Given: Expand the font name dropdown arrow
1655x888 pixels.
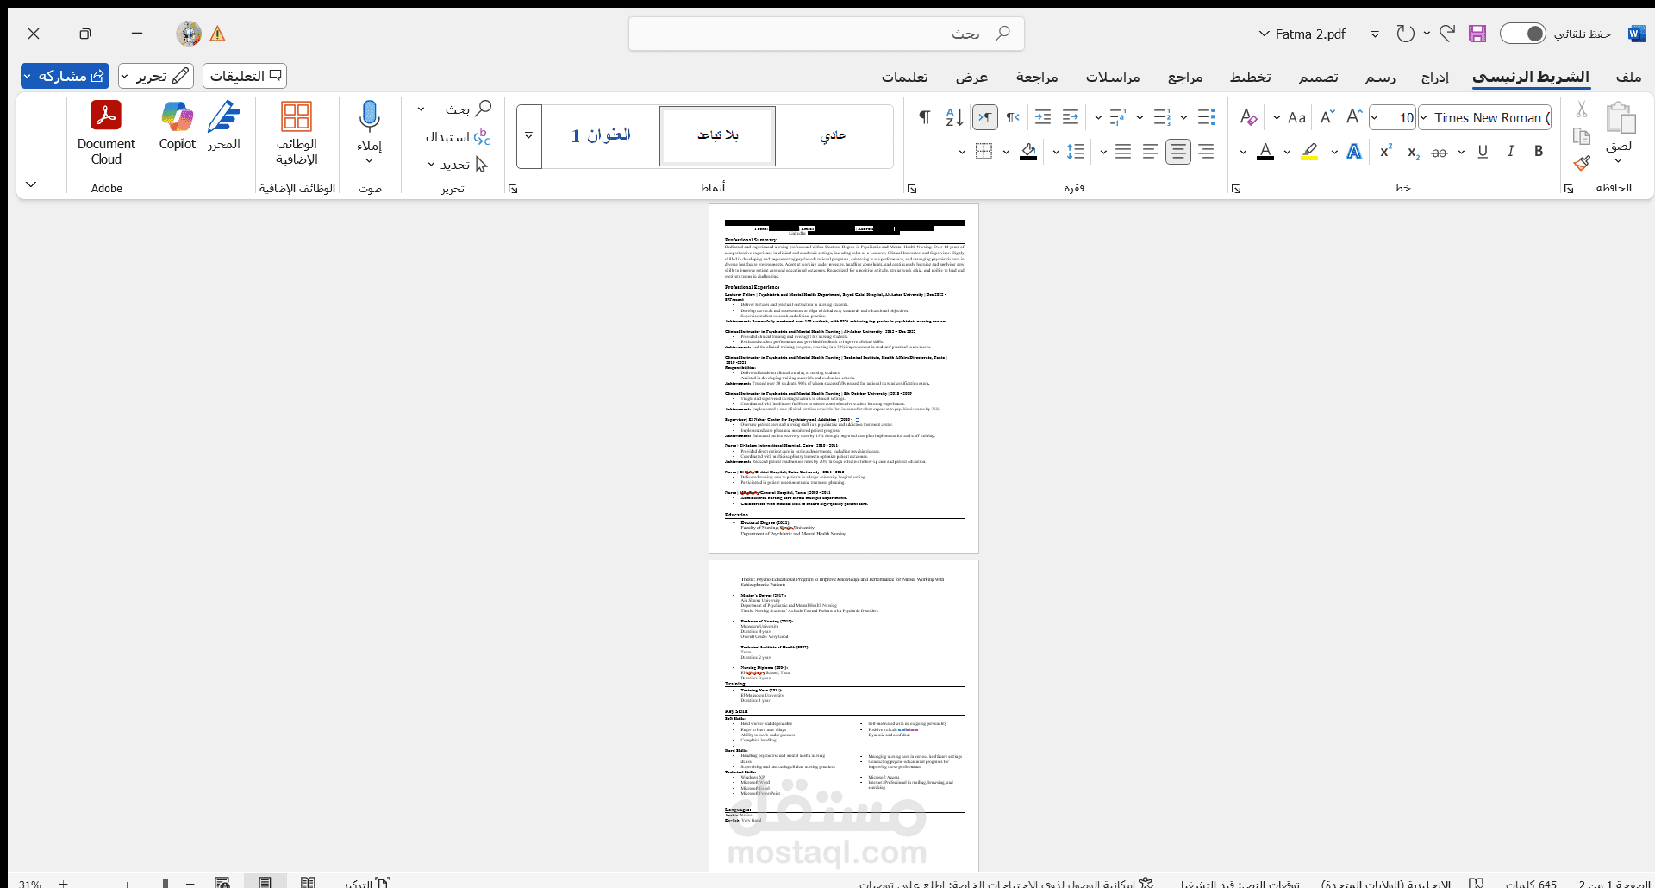Looking at the screenshot, I should pyautogui.click(x=1423, y=117).
